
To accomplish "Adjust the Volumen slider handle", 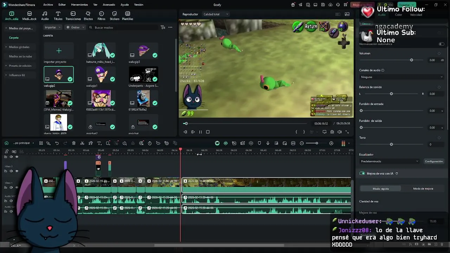I will tap(411, 60).
